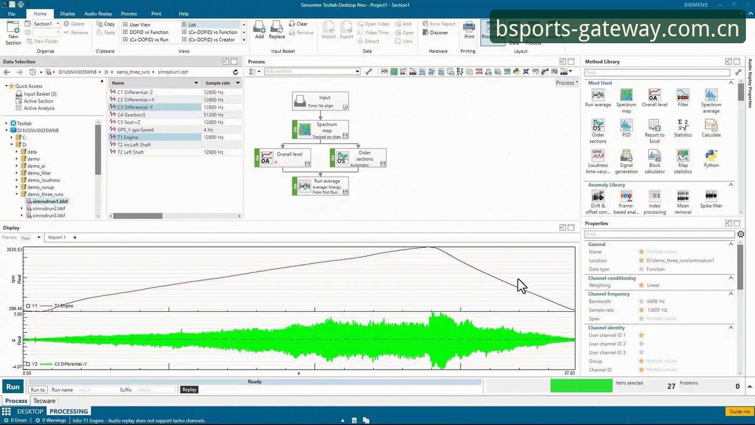
Task: Collapse the demo_three_runs folder
Action: (x=17, y=194)
